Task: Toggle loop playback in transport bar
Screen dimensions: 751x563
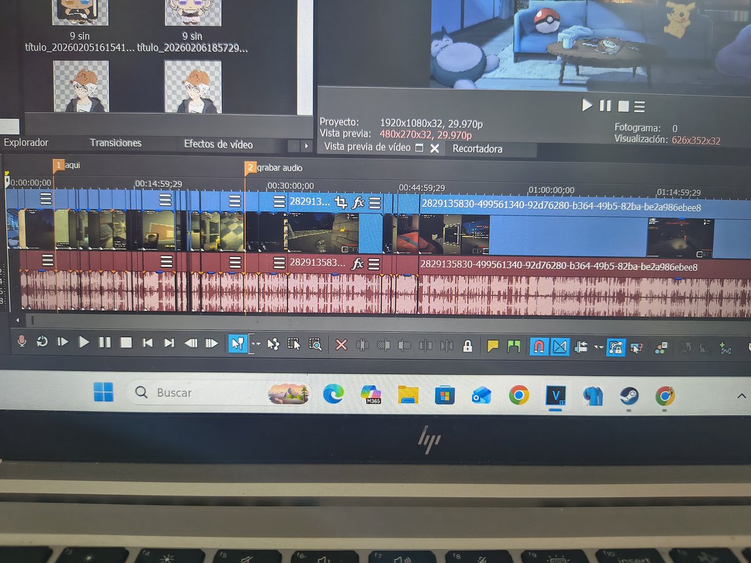Action: 42,342
